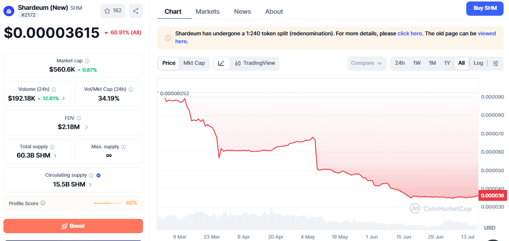Click Profile Score info icon
This screenshot has width=509, height=241.
coord(43,203)
